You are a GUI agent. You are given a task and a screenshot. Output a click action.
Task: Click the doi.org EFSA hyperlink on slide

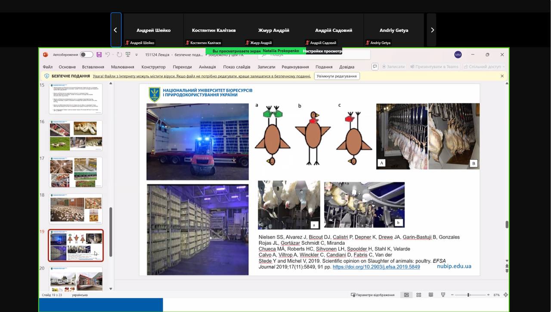click(376, 267)
